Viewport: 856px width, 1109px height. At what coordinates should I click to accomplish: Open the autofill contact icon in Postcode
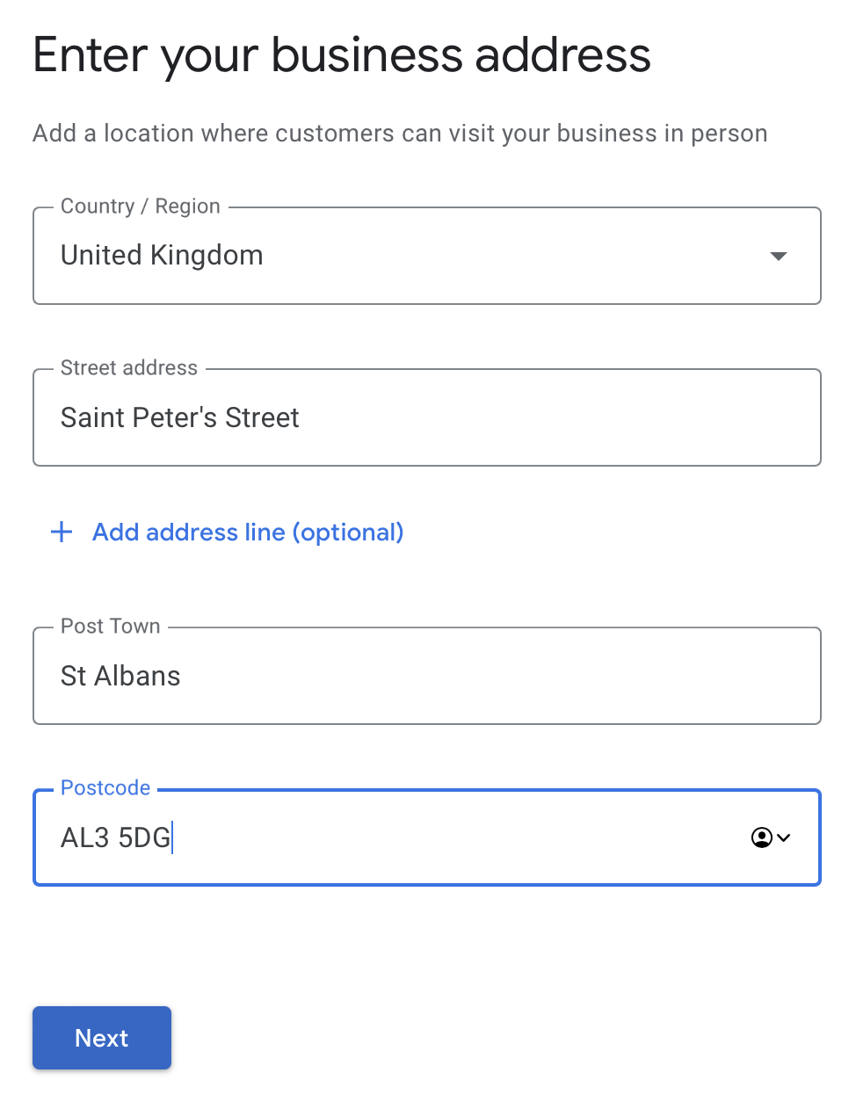[x=761, y=837]
